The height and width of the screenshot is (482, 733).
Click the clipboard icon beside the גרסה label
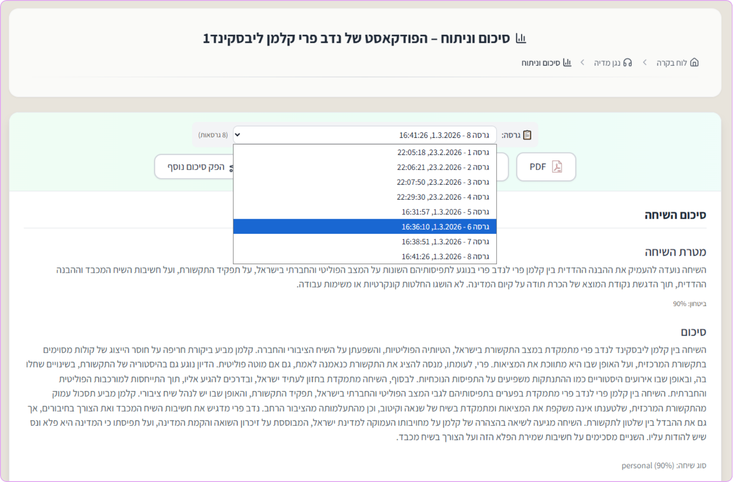point(527,134)
